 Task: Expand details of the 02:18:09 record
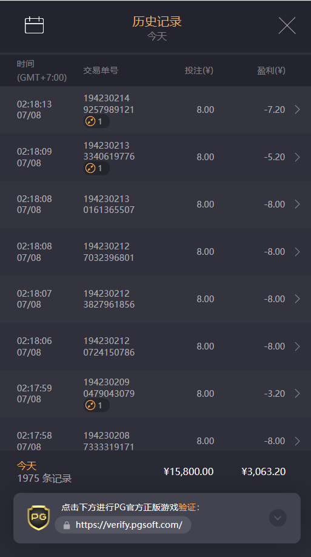tap(298, 157)
